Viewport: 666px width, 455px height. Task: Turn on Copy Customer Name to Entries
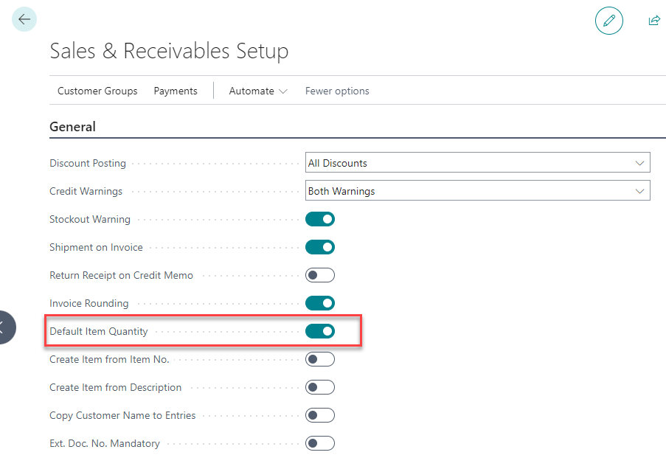[x=320, y=415]
